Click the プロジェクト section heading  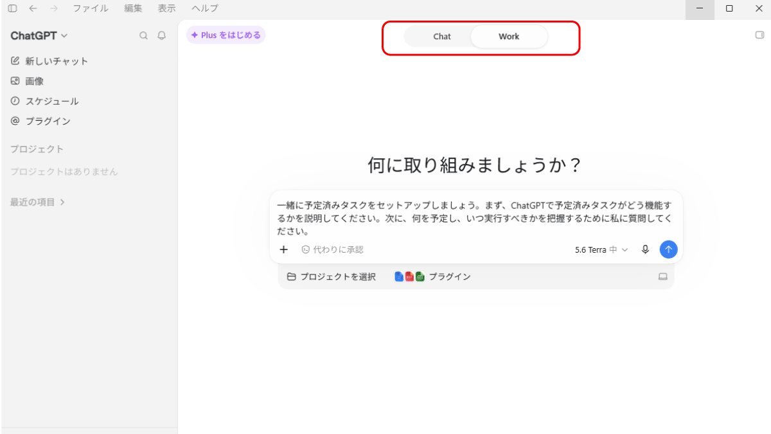(x=37, y=149)
